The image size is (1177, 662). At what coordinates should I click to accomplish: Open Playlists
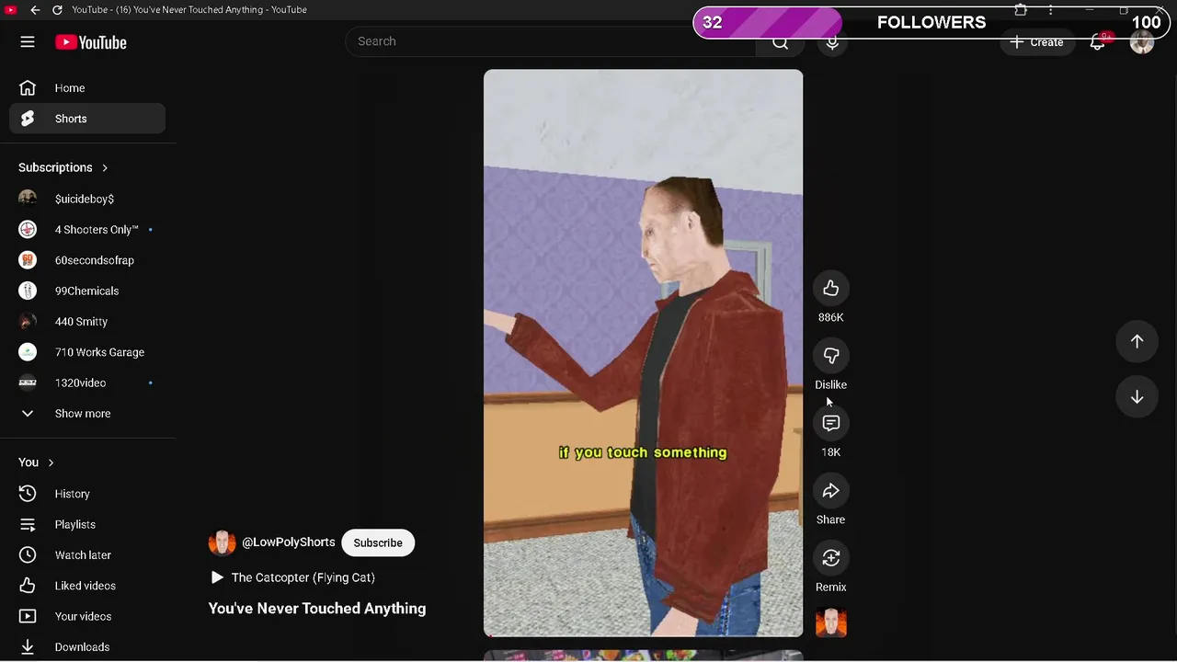[x=87, y=524]
